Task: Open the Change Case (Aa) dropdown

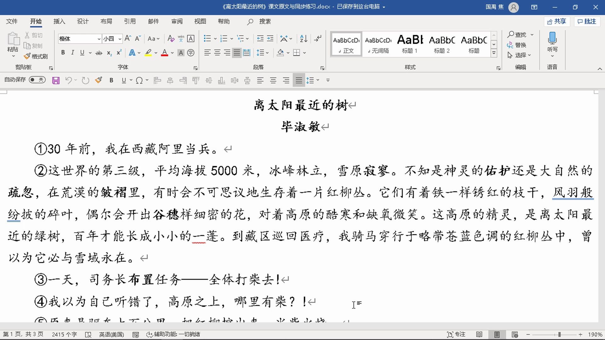Action: point(153,39)
